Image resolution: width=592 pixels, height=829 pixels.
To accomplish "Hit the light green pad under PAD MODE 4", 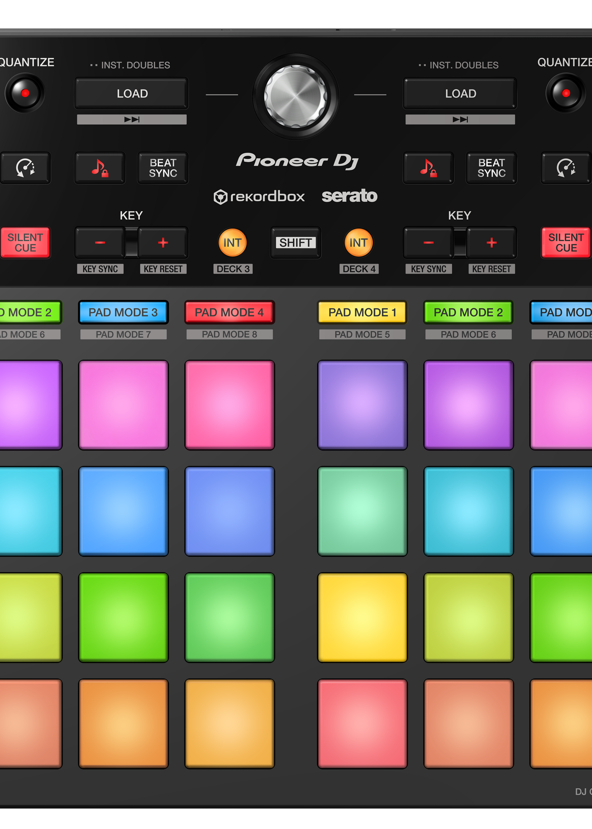I will [230, 617].
